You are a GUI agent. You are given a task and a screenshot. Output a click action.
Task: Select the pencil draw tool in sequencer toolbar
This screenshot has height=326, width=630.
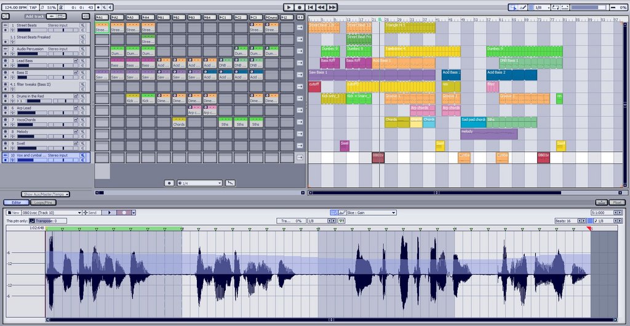pos(523,7)
